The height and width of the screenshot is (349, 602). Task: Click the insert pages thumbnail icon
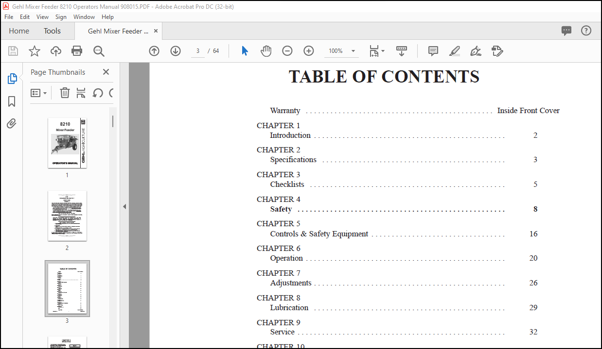[x=81, y=93]
